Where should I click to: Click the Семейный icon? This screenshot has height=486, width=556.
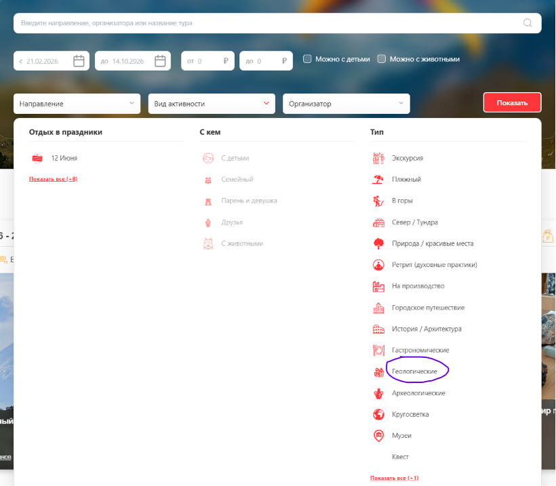coord(208,180)
